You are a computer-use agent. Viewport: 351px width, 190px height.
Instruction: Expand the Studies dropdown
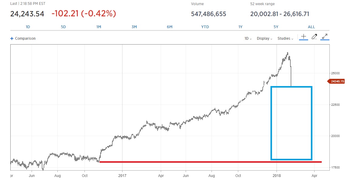click(285, 38)
